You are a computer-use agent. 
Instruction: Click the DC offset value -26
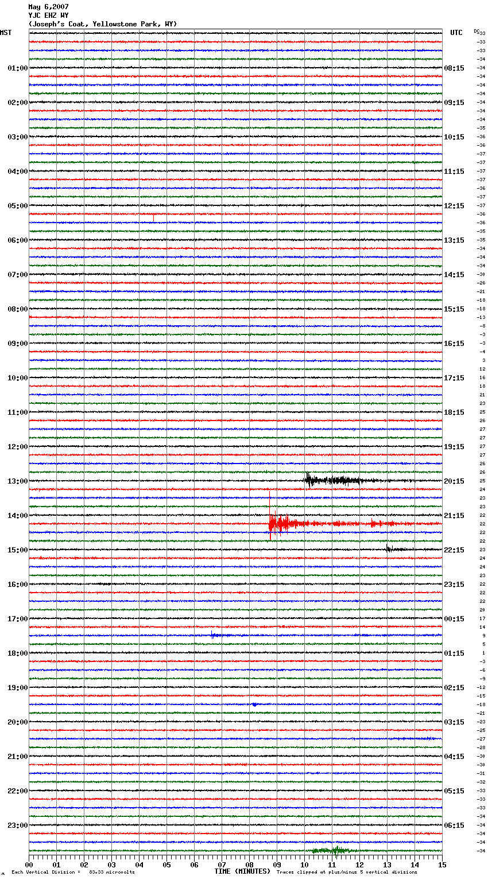(482, 283)
